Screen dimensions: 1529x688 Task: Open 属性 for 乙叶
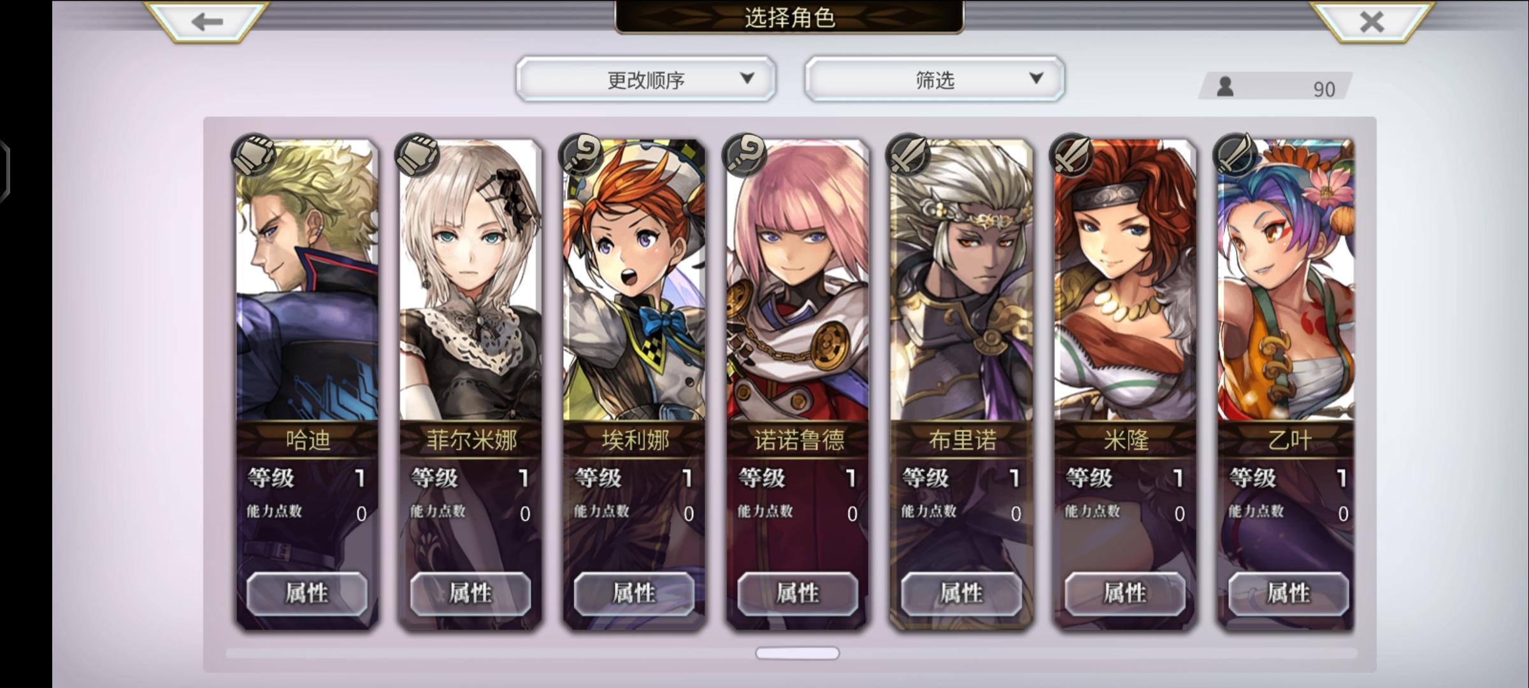1288,594
